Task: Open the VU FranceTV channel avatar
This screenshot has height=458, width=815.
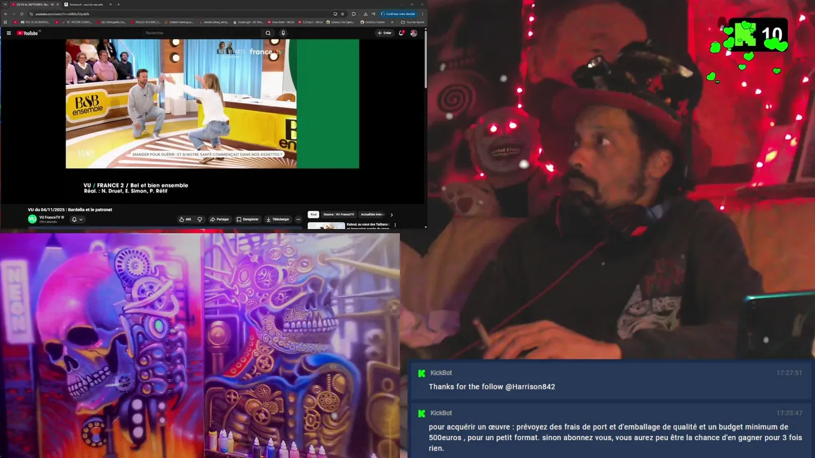Action: coord(32,219)
